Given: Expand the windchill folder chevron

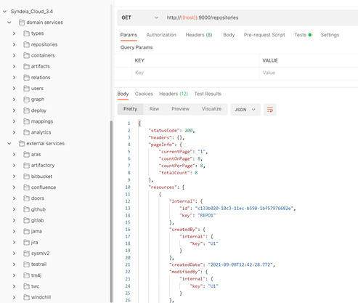Looking at the screenshot, I should (x=14, y=297).
